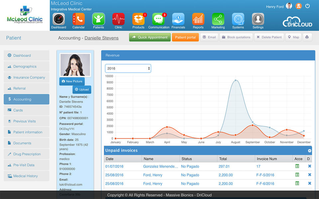This screenshot has height=199, width=319.
Task: Open accounting ledger icon for invoice 17
Action: coord(297,166)
